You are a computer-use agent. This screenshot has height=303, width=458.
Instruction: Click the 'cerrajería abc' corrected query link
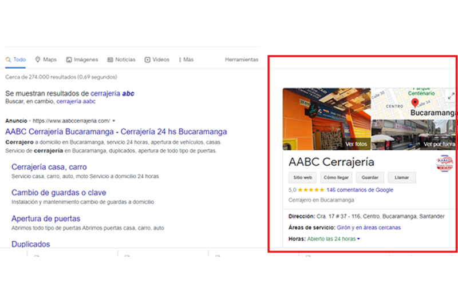point(112,93)
